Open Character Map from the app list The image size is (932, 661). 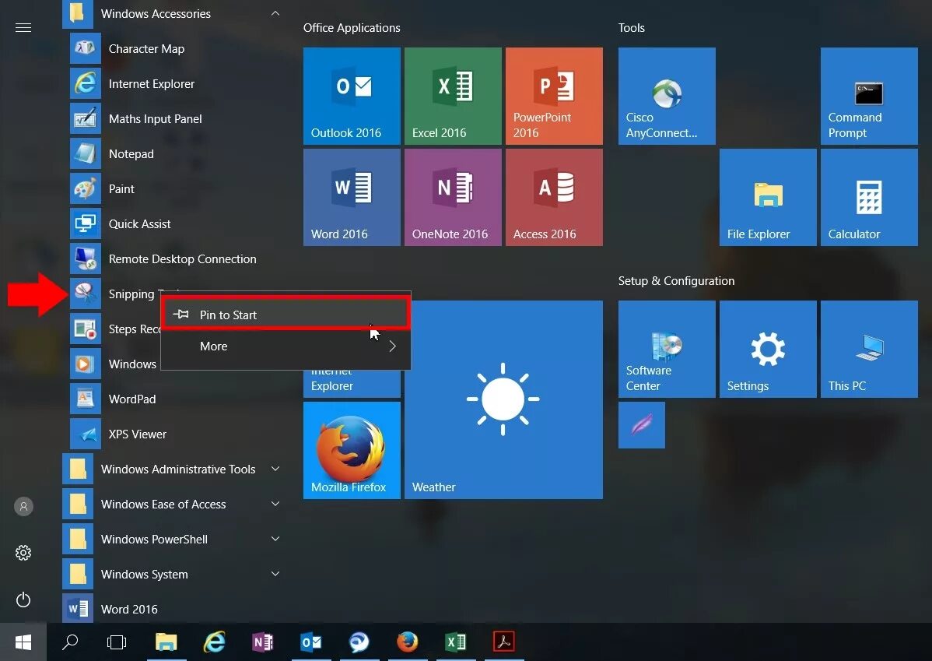[x=173, y=49]
